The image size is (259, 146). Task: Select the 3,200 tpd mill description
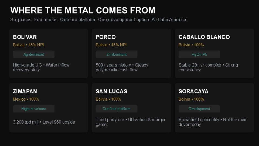click(44, 122)
